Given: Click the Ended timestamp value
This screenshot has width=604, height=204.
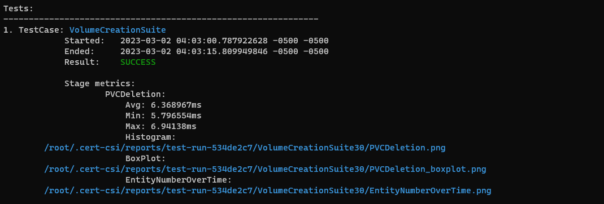Looking at the screenshot, I should [224, 51].
